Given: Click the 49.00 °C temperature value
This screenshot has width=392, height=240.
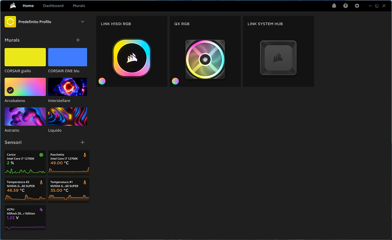Looking at the screenshot, I should pos(59,163).
